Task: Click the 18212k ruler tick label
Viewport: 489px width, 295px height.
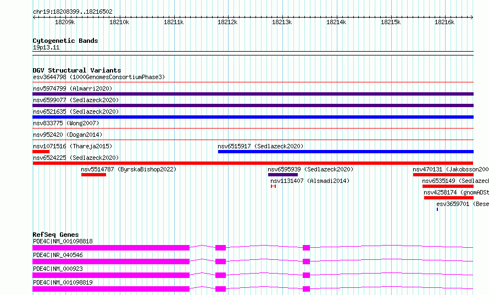Action: click(x=227, y=22)
